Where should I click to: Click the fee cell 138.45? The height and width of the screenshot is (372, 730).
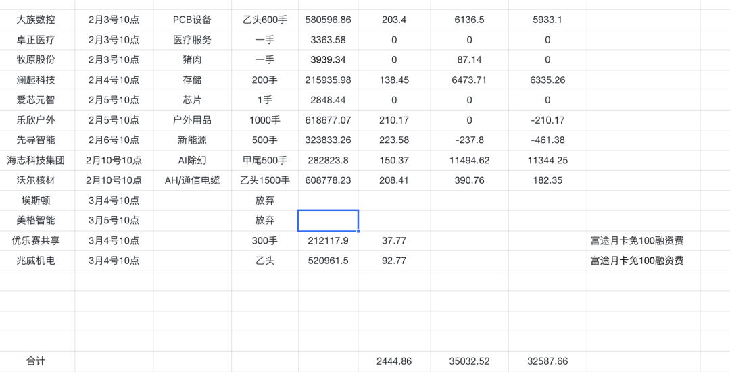(x=394, y=80)
